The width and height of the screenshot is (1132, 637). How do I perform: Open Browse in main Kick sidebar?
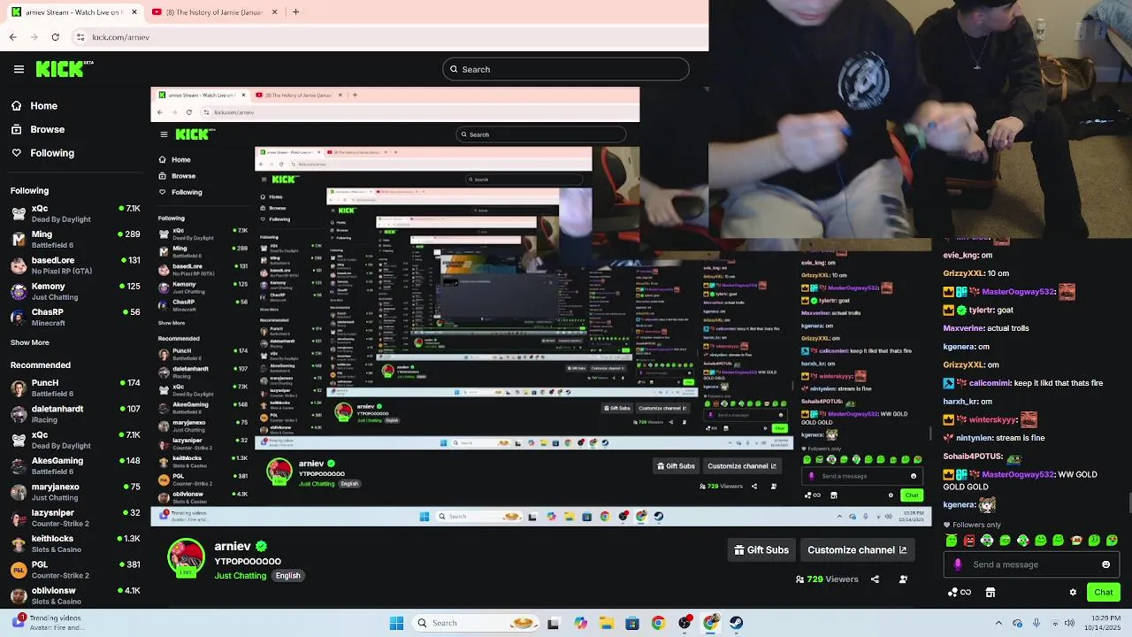(38, 129)
